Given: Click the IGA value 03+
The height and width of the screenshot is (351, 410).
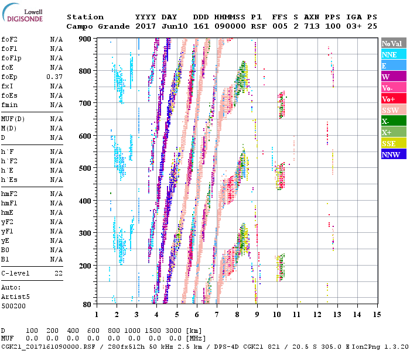Looking at the screenshot, I should point(354,26).
